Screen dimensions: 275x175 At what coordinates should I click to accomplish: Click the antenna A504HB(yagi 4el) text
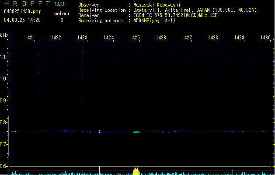coord(154,21)
